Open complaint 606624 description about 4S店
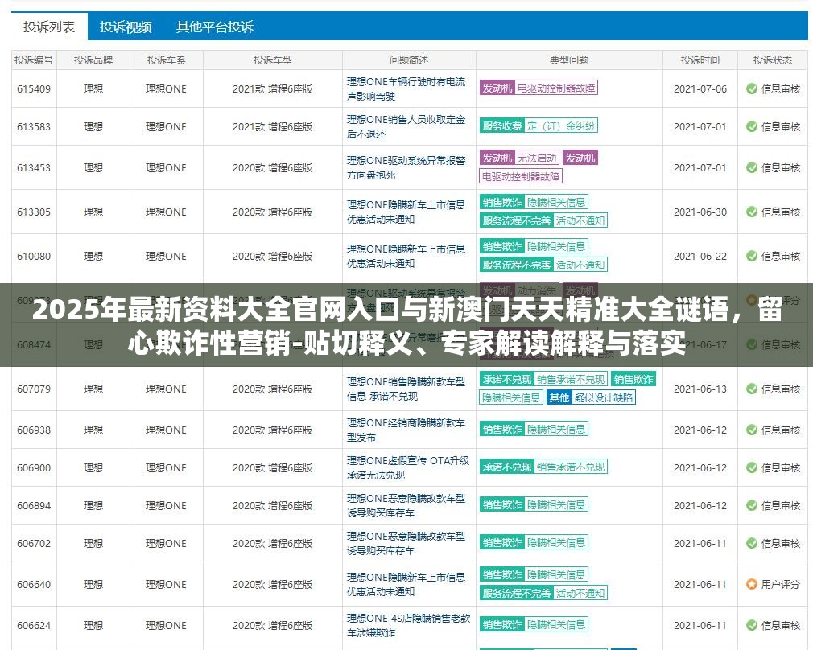The width and height of the screenshot is (813, 650). [x=409, y=625]
